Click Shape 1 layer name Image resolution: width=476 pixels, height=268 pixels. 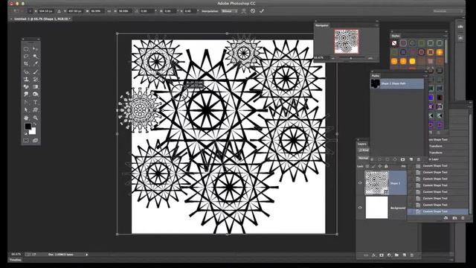pos(395,183)
